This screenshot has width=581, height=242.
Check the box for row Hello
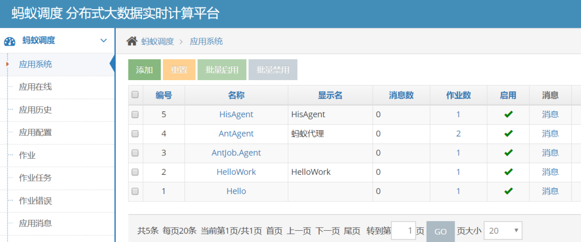[x=135, y=191]
